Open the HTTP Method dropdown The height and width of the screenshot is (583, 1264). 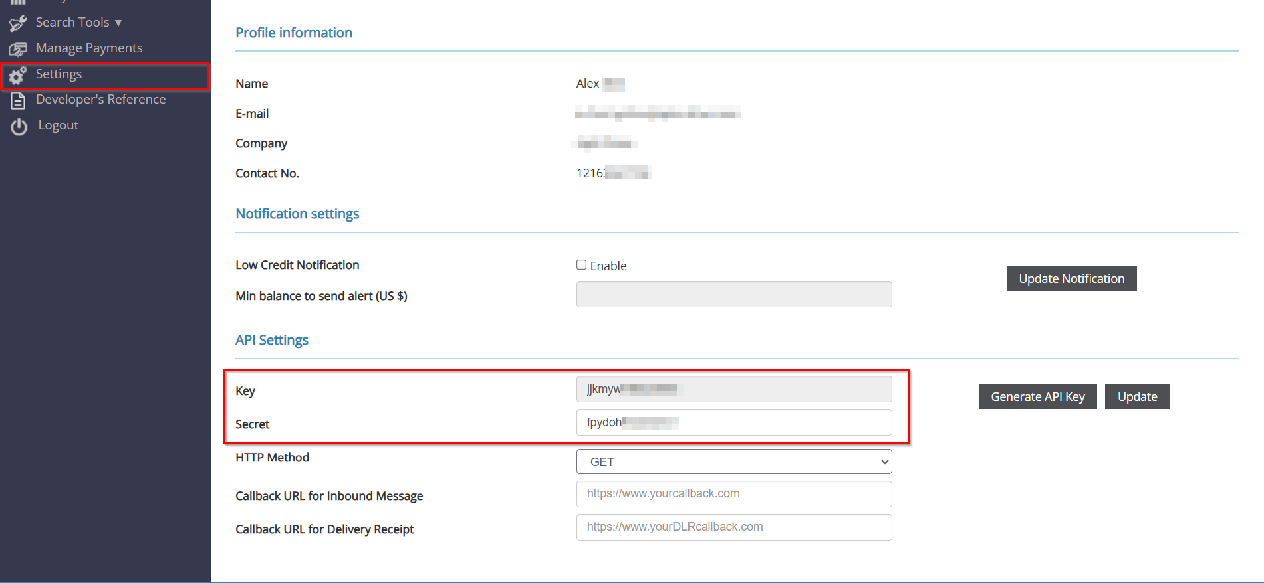point(733,461)
